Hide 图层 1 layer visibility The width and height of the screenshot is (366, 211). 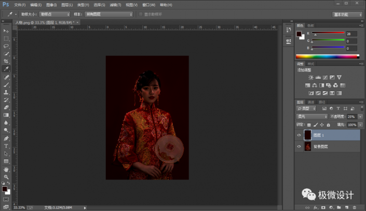tap(299, 135)
